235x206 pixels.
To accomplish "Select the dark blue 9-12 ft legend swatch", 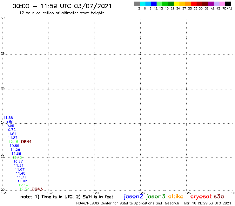I will (x=154, y=4).
